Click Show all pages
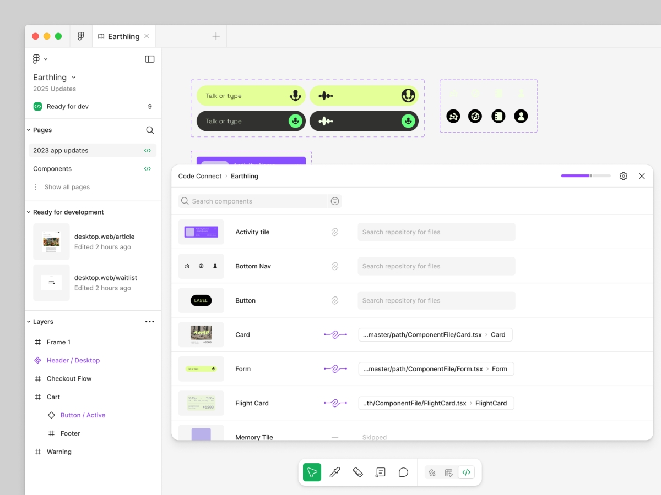The height and width of the screenshot is (495, 661). [x=68, y=187]
